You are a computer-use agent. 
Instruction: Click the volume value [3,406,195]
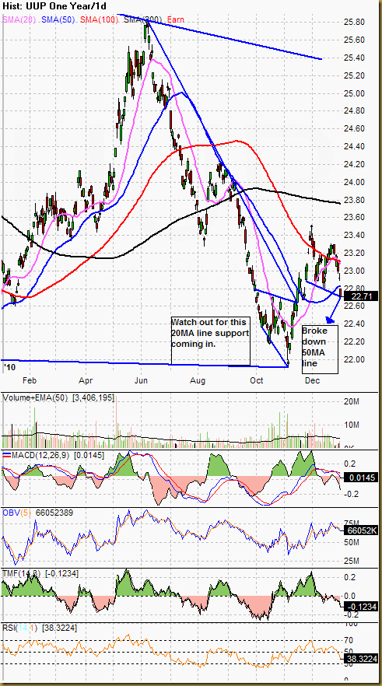coord(93,397)
